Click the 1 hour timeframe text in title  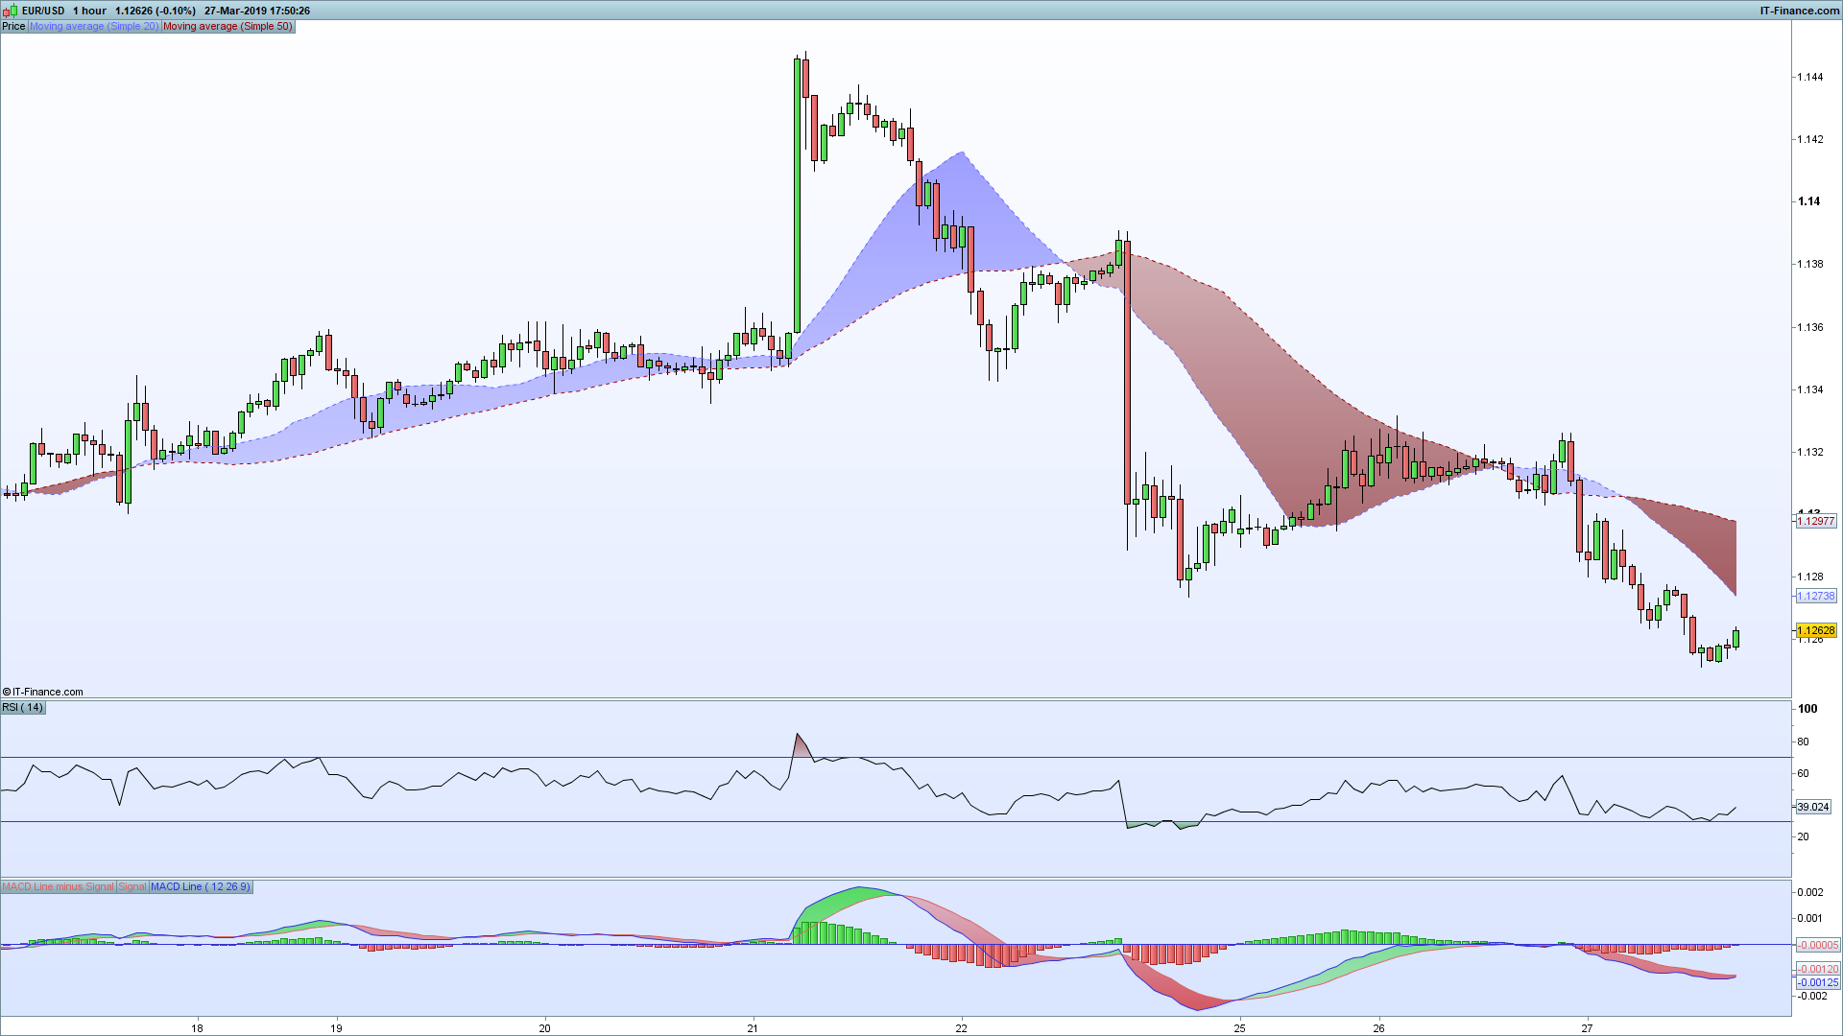tap(90, 12)
